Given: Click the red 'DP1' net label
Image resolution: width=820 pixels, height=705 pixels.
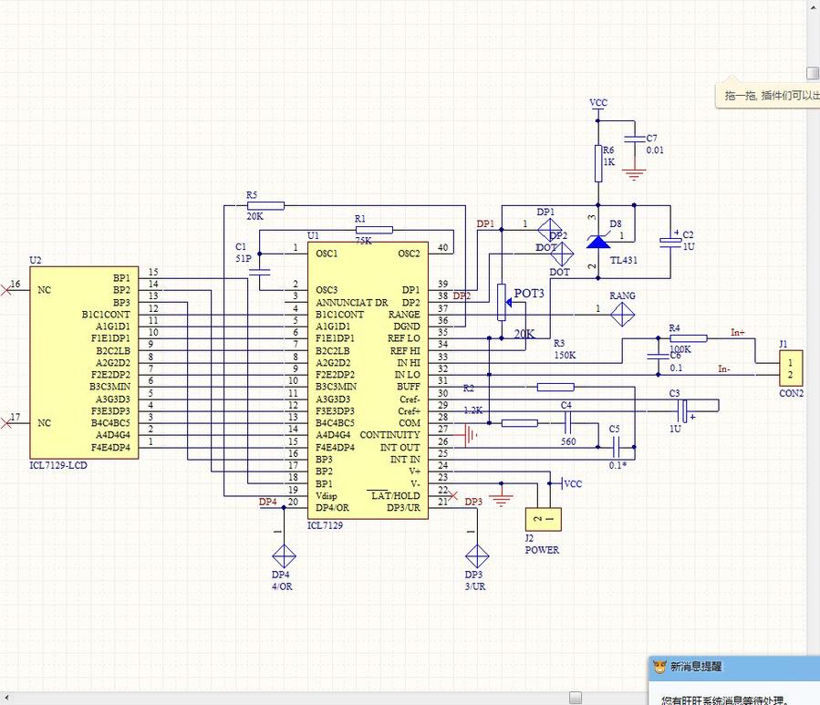Looking at the screenshot, I should click(485, 223).
